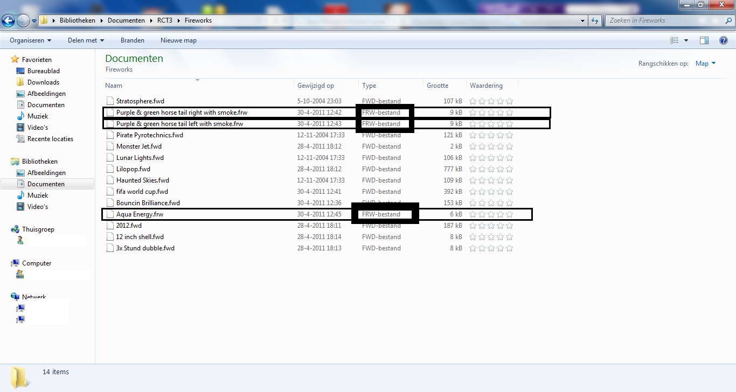Select the Aqua Energy.frw file
The height and width of the screenshot is (392, 736).
coord(140,214)
